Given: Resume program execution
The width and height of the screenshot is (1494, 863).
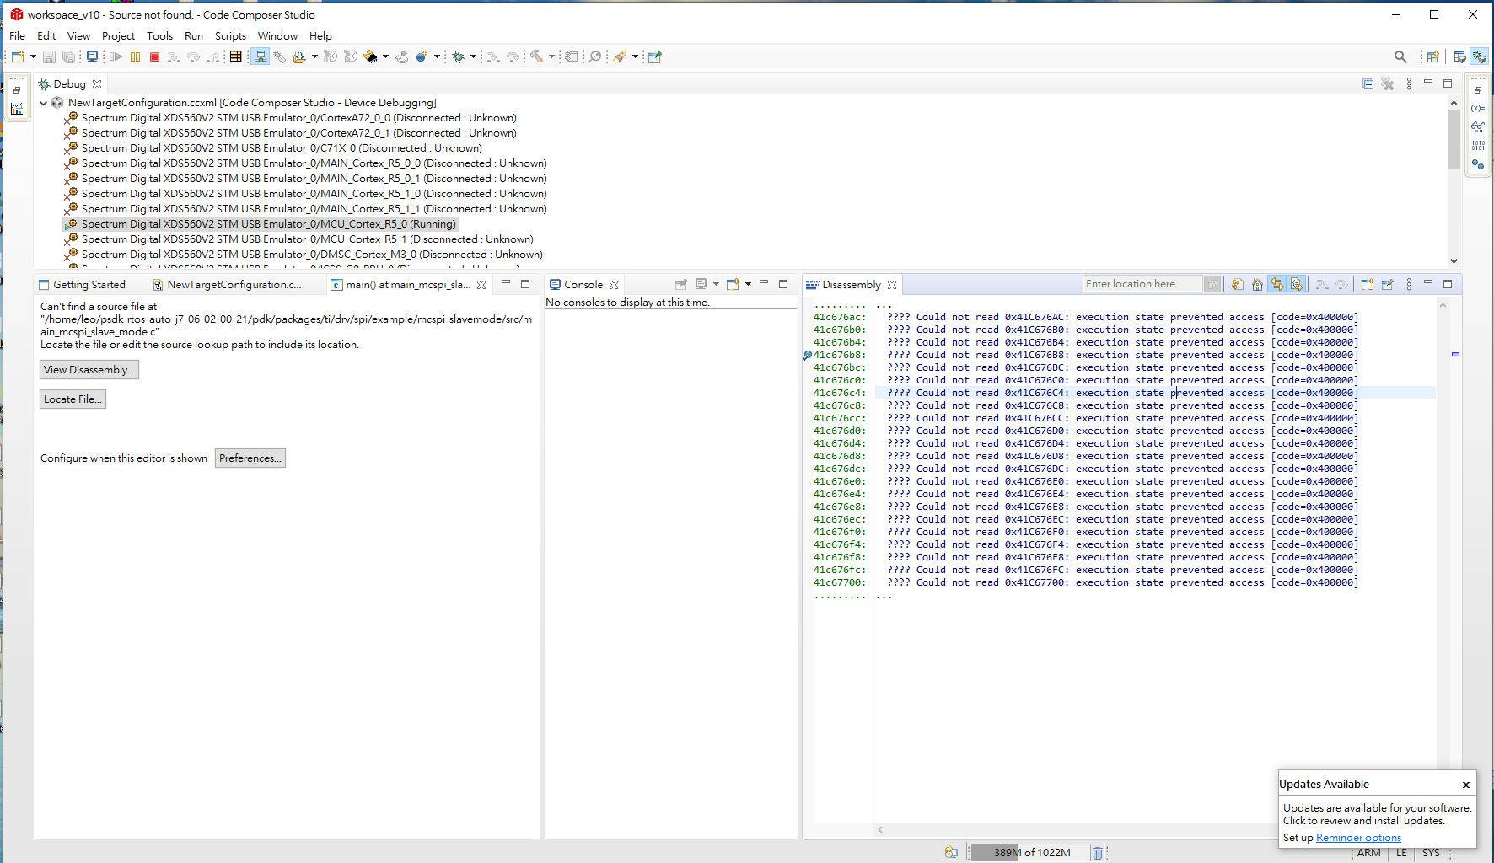Looking at the screenshot, I should [116, 56].
